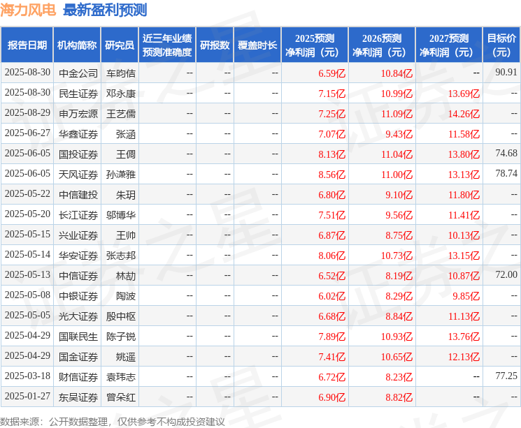Click target price 78.74
Image resolution: width=521 pixels, height=428 pixels.
pos(506,174)
